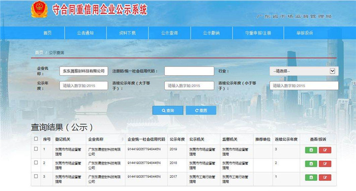This screenshot has height=191, width=356.
Task: Tick the checkbox for row 1 (2019)
Action: 36,149
